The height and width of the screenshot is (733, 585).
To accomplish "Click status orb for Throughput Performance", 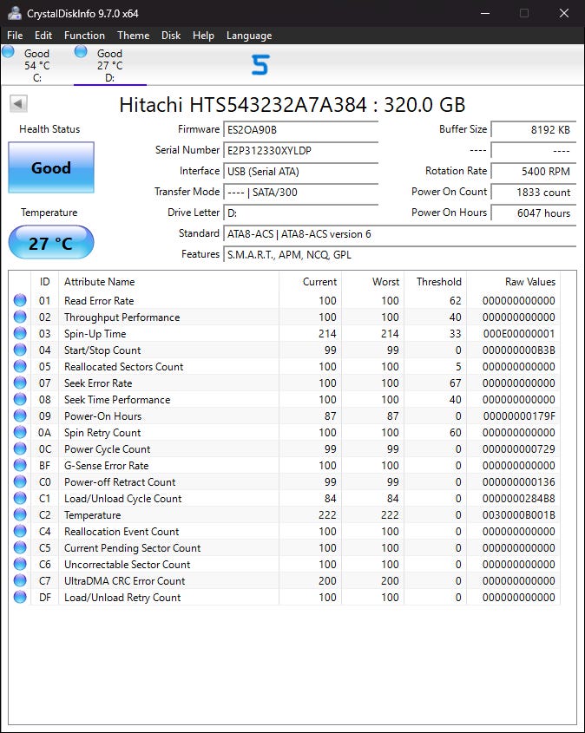I will [x=20, y=317].
